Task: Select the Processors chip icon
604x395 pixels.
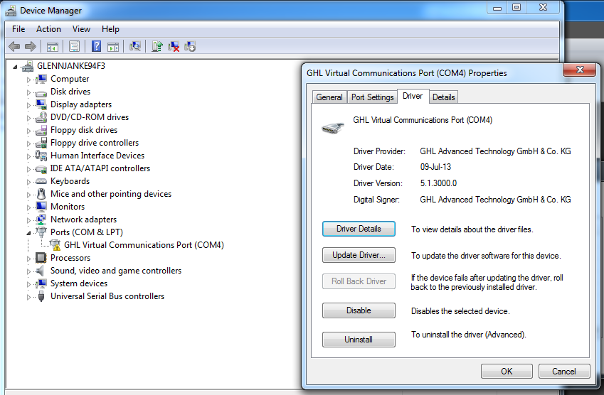Action: coord(41,258)
